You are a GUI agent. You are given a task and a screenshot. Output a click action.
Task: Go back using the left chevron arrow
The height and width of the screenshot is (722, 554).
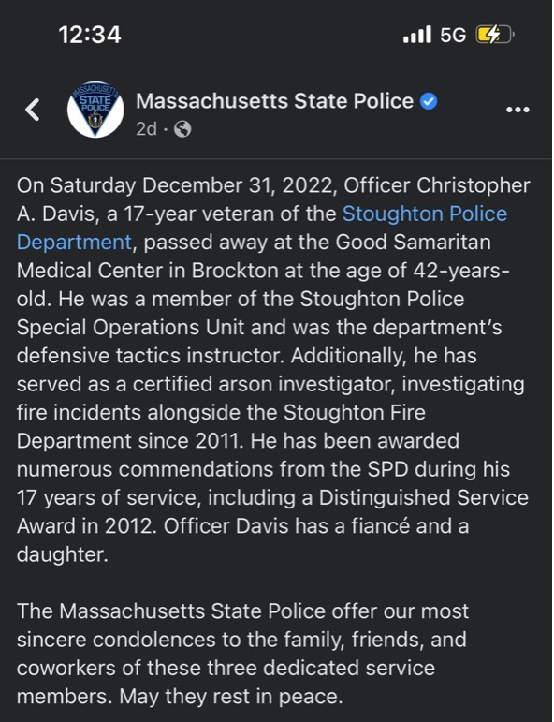pyautogui.click(x=33, y=110)
